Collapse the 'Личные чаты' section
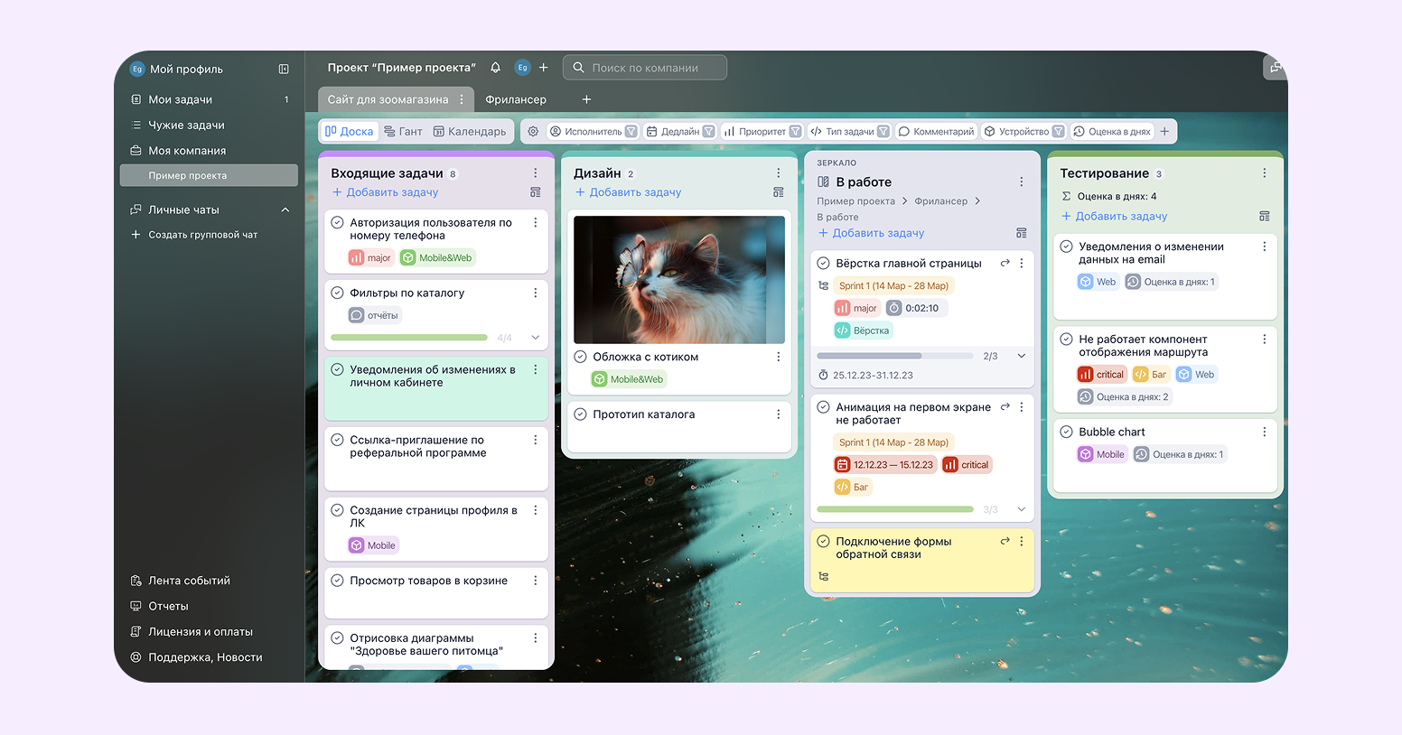Screen dimensions: 1402x735 (x=285, y=209)
